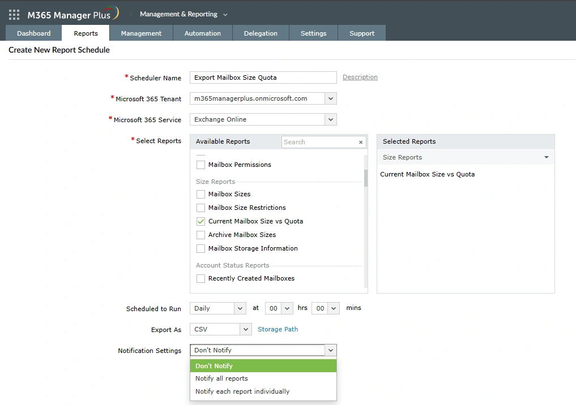Click the M365 Manager Plus logo
576x405 pixels.
coord(68,12)
